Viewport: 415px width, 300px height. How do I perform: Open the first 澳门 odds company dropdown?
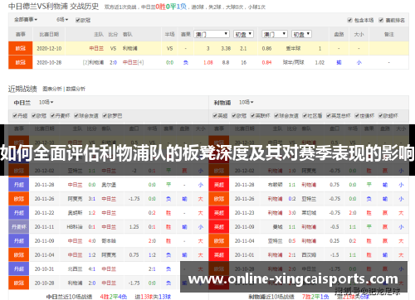point(212,34)
